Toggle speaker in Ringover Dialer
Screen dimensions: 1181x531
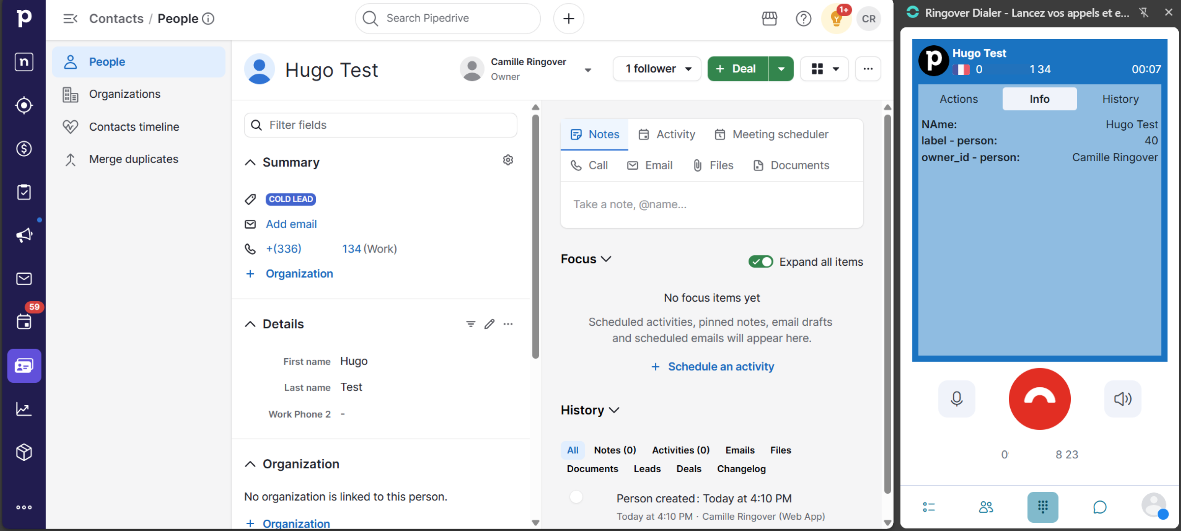pyautogui.click(x=1123, y=399)
